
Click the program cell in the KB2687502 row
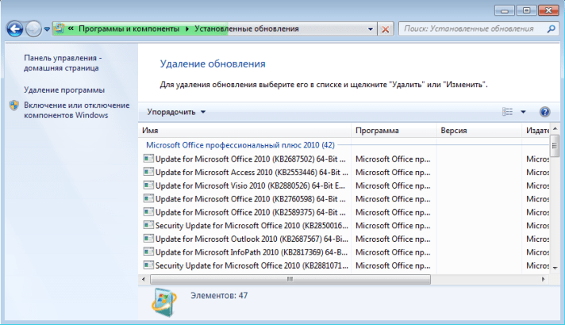tap(393, 159)
